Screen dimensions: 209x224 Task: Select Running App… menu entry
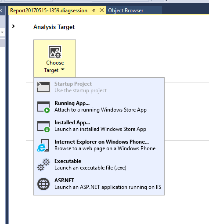[x=99, y=107]
